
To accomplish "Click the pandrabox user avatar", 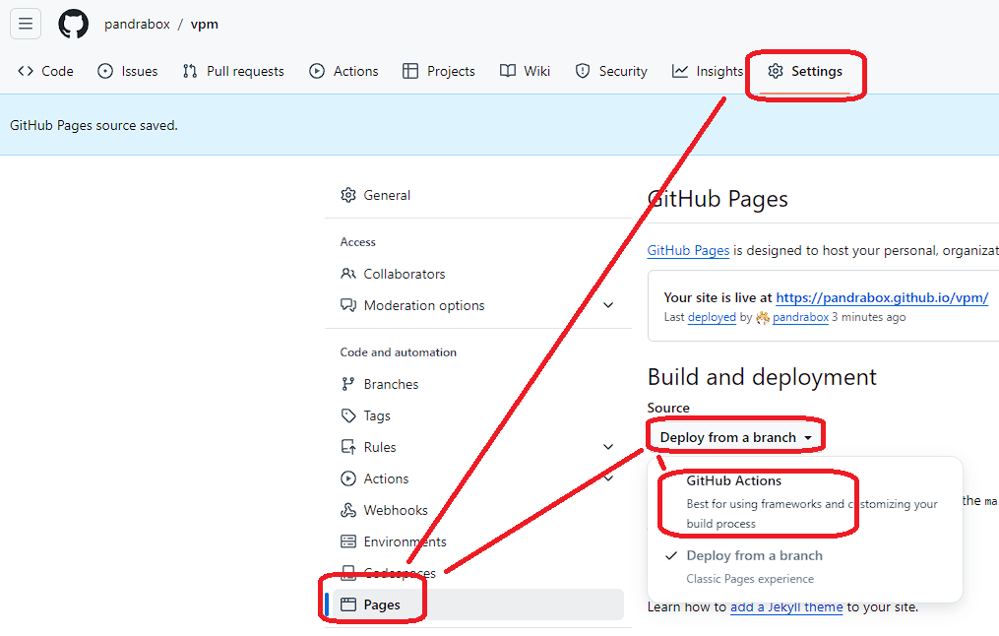I will tap(763, 317).
